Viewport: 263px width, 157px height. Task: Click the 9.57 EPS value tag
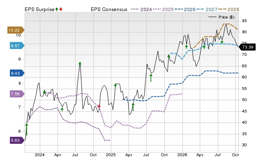pos(17,46)
